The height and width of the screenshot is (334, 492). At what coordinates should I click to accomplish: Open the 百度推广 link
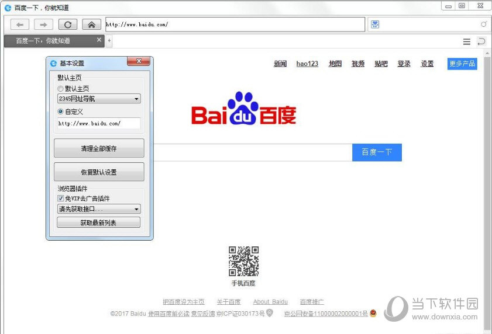(x=312, y=302)
